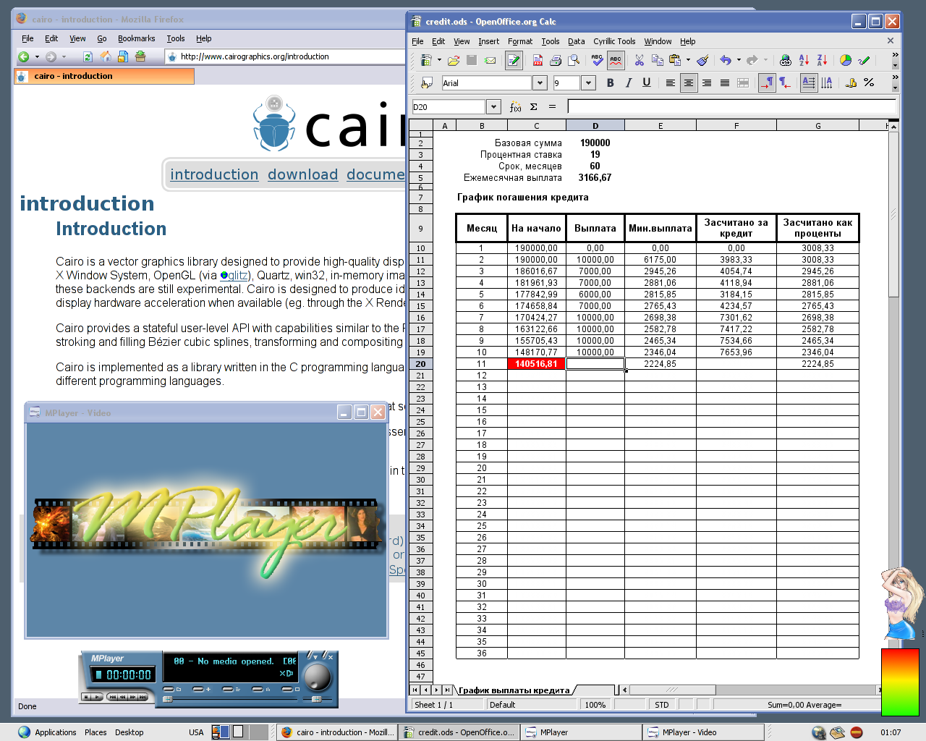Screen dimensions: 926x741
Task: Insert Hyperlink globe icon
Action: coord(785,61)
